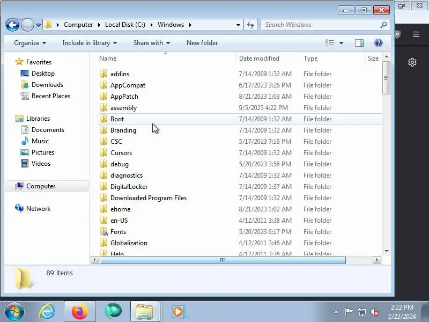Select the AppPatch folder icon
The image size is (429, 322).
[103, 96]
